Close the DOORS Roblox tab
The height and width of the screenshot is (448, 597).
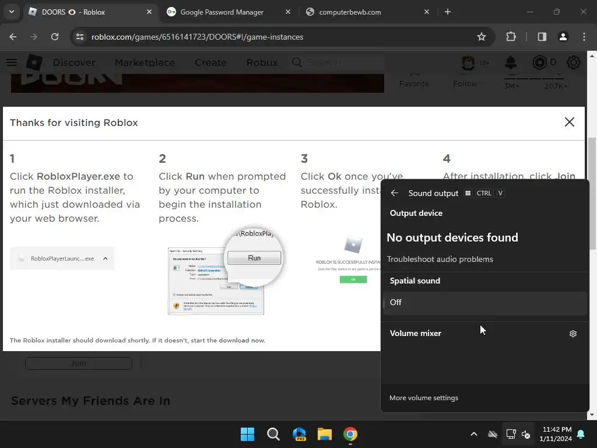(149, 12)
